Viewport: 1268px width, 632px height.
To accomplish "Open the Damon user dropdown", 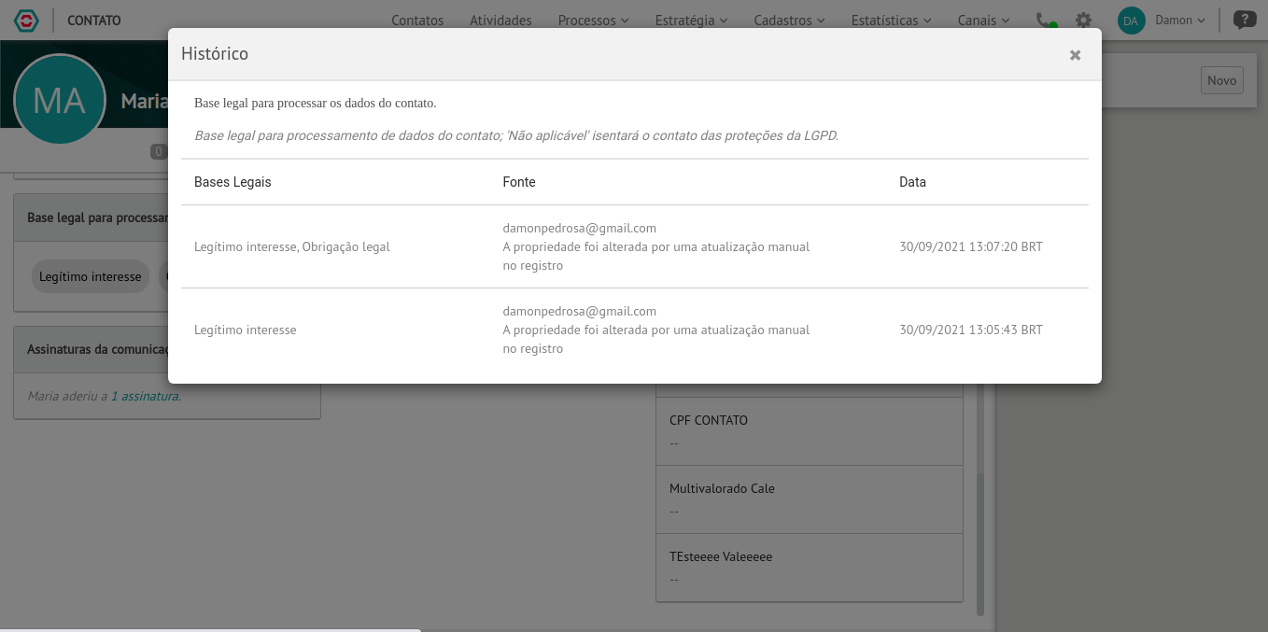I will coord(1180,21).
